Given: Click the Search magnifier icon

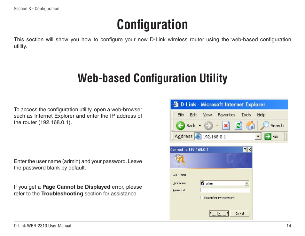Looking at the screenshot, I should pyautogui.click(x=265, y=125).
